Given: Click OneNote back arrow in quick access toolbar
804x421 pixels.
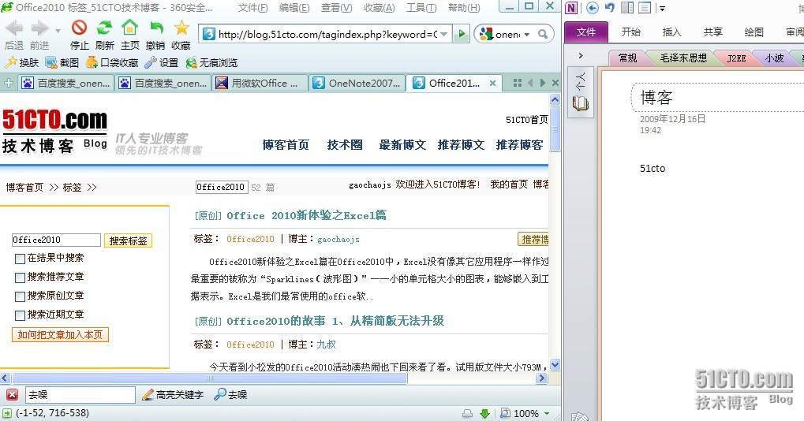Looking at the screenshot, I should pos(593,8).
